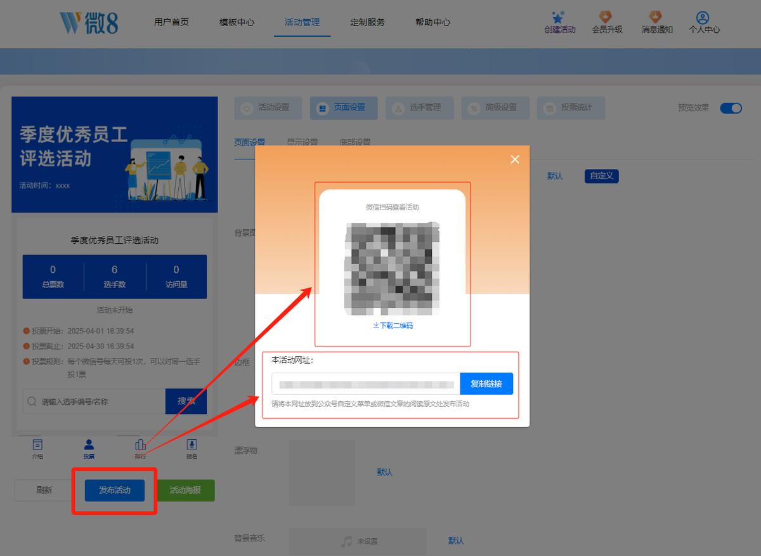Click the WeChat QR code image
This screenshot has height=556, width=761.
click(x=393, y=268)
